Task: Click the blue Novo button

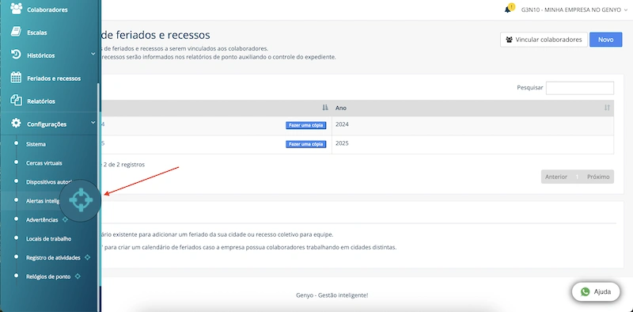Action: coord(605,40)
